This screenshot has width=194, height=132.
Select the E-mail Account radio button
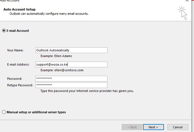4,31
